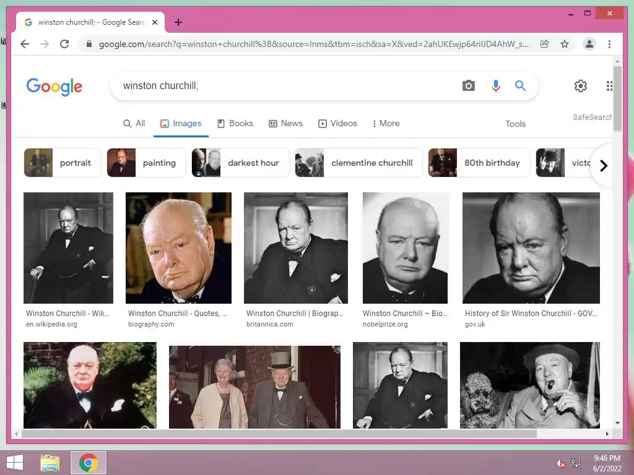
Task: Show more chips with the right chevron
Action: click(603, 166)
